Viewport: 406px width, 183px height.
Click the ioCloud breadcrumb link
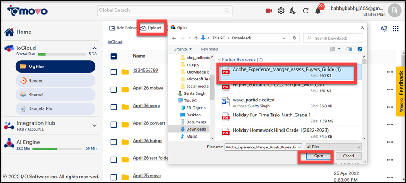pyautogui.click(x=115, y=42)
